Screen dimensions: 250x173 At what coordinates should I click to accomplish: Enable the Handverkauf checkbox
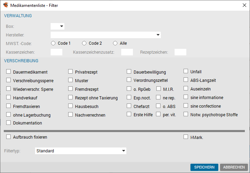click(9, 97)
